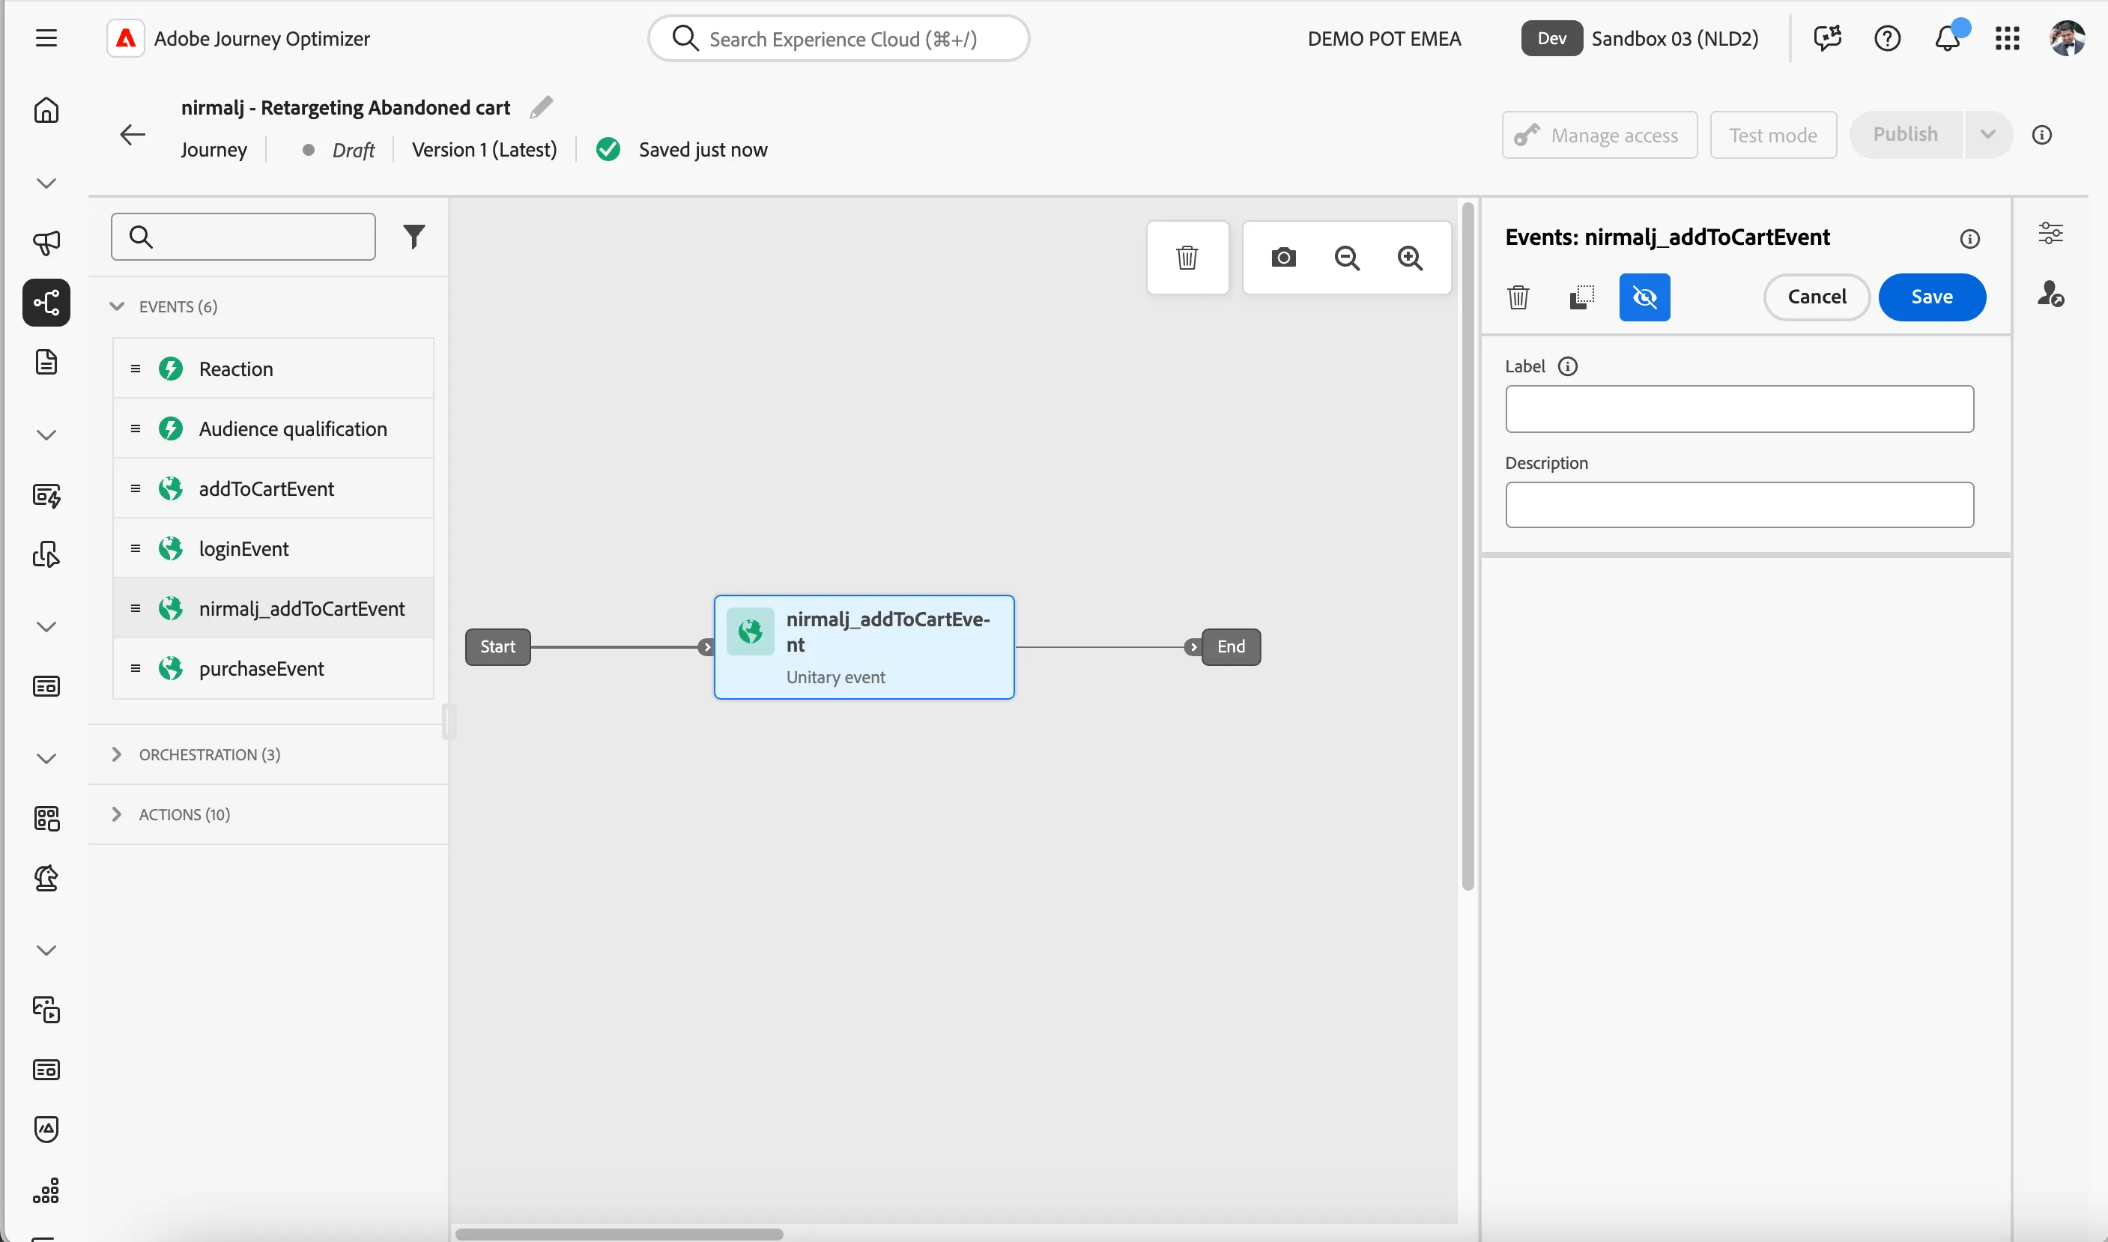The image size is (2108, 1242).
Task: Open the hamburger navigation menu
Action: tap(46, 38)
